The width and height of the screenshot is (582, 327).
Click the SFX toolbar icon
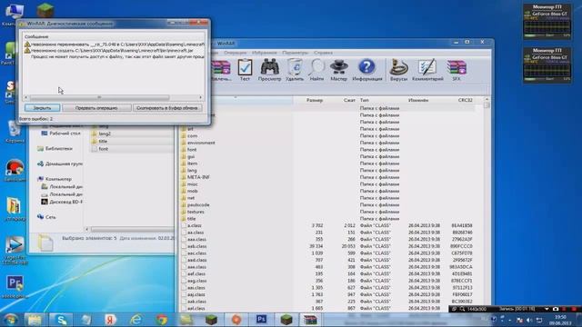click(457, 70)
